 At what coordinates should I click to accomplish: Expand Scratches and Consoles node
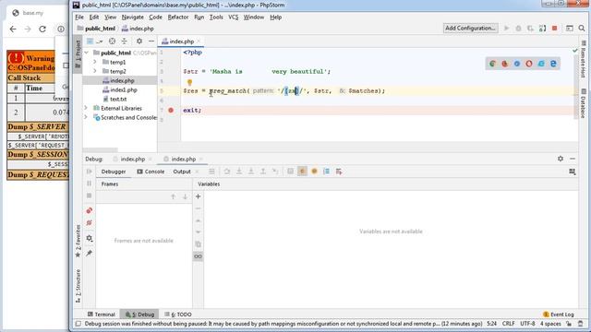[87, 117]
